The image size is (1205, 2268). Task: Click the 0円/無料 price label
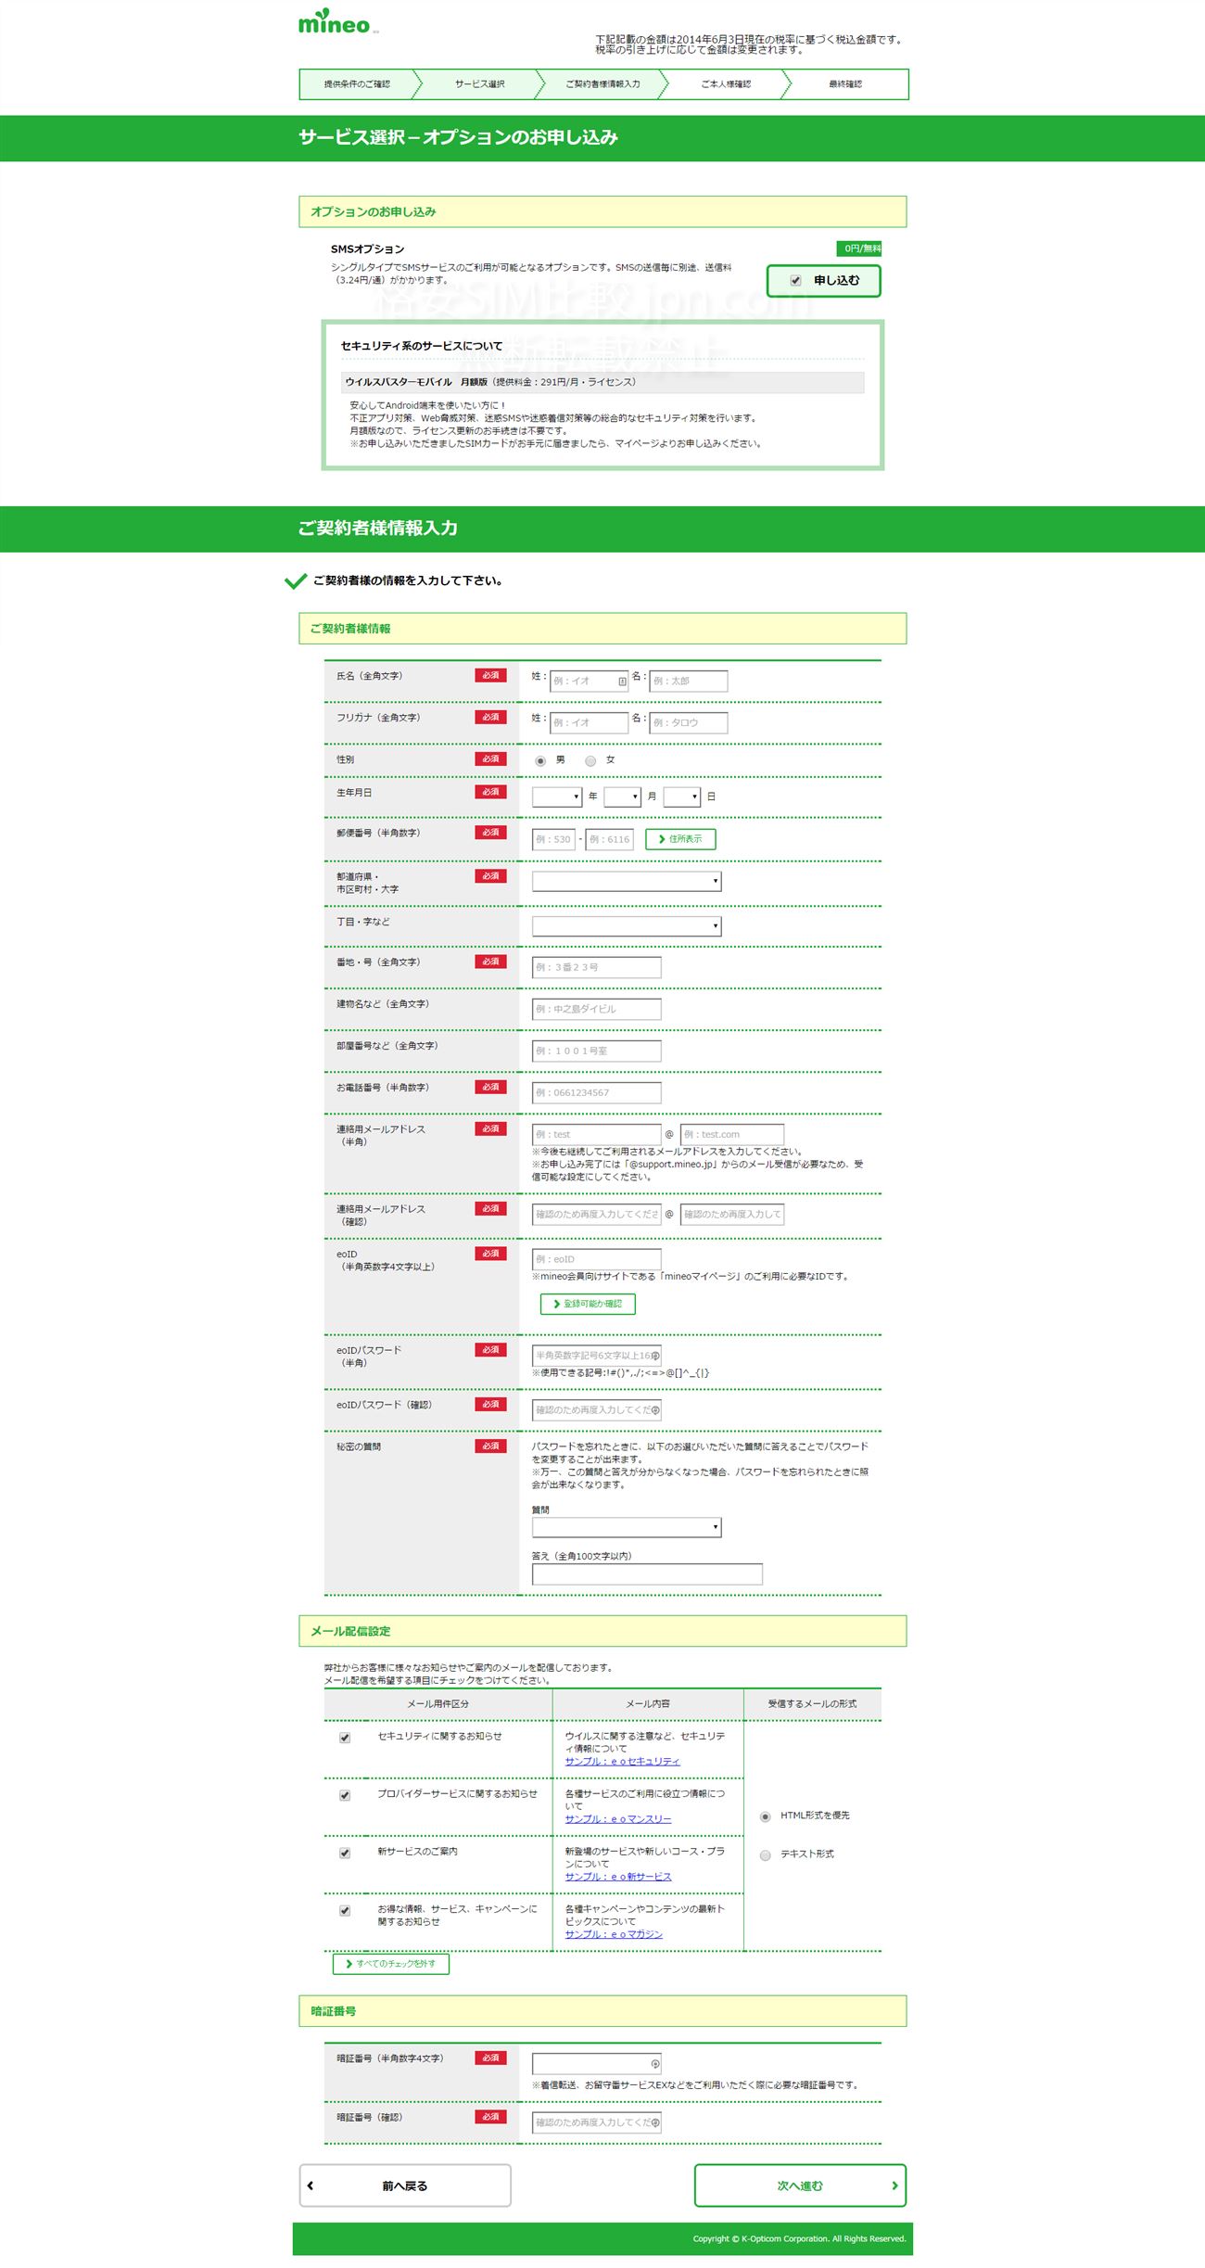tap(859, 248)
